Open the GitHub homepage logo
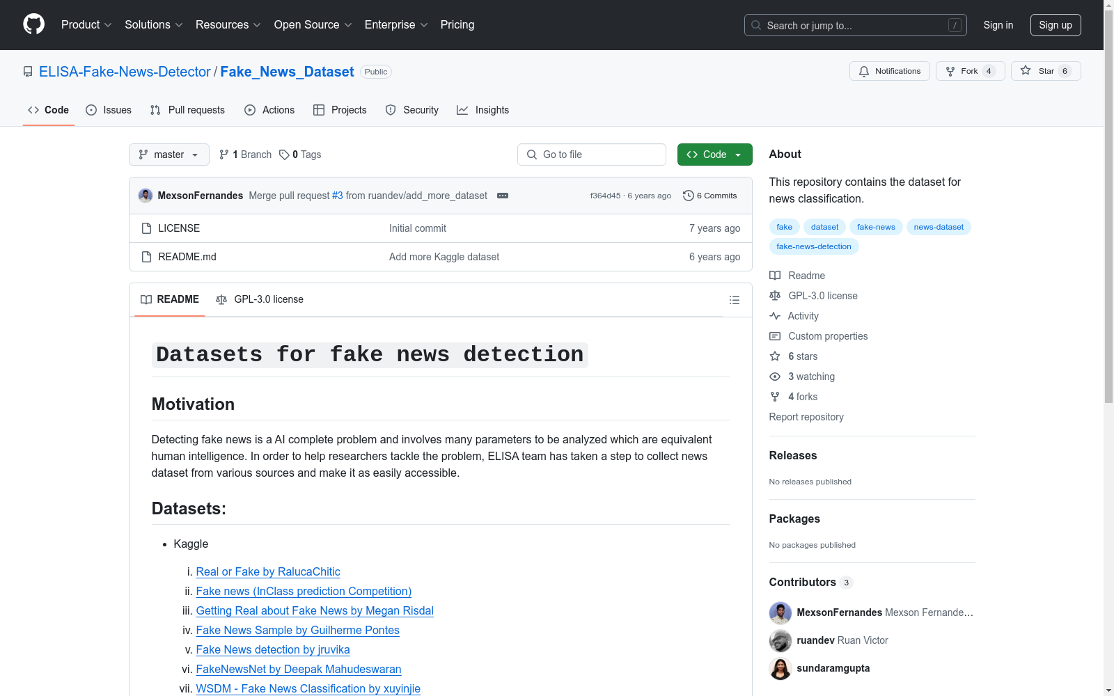This screenshot has height=696, width=1114. tap(33, 24)
